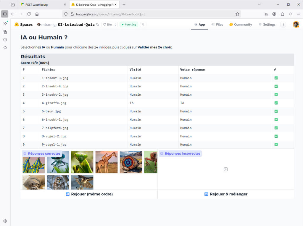Click the browser reload button
Viewport: 303px width, 226px height.
(x=29, y=14)
